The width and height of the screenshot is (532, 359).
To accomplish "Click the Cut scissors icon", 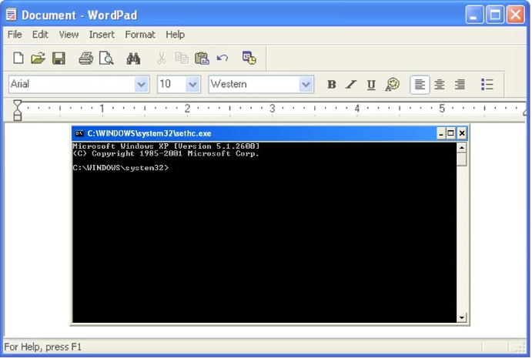I will tap(162, 59).
